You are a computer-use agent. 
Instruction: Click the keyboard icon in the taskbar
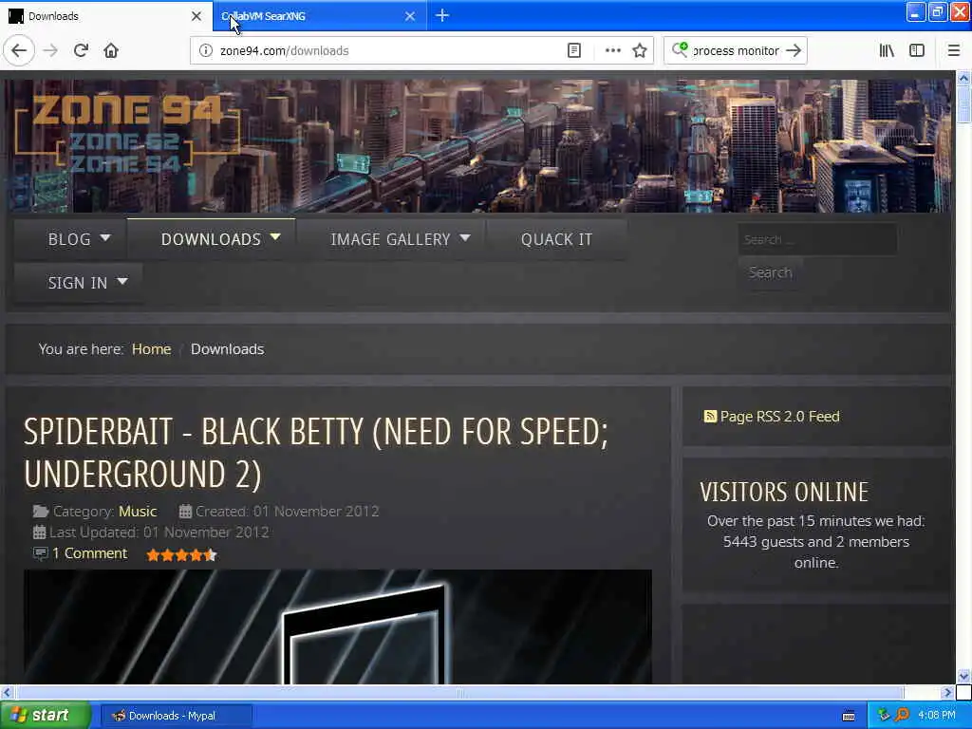point(849,716)
